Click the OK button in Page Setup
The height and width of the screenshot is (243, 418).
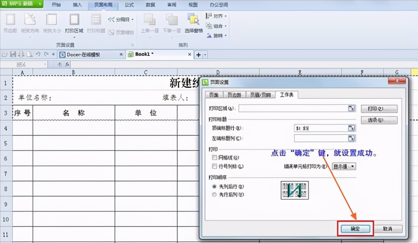tap(355, 229)
